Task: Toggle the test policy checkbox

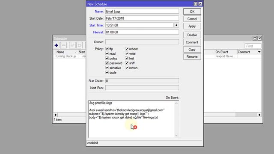Action: click(127, 58)
